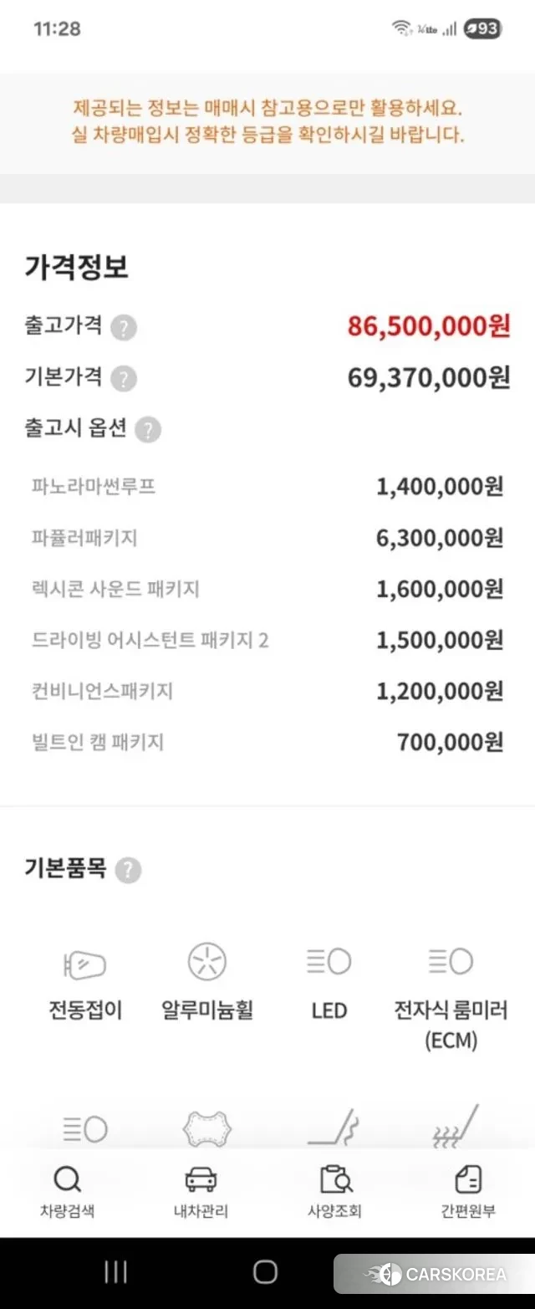Tap the help icon next to 출고가격
This screenshot has width=535, height=1309.
click(x=124, y=327)
